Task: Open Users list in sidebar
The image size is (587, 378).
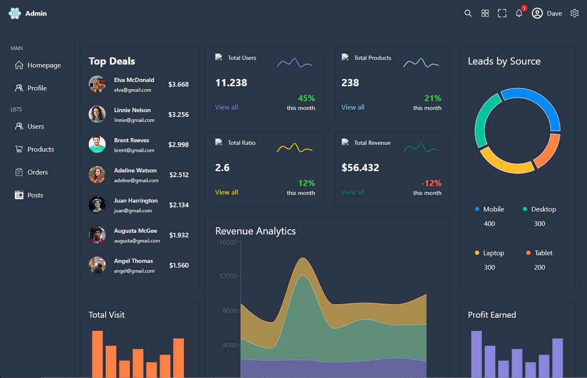Action: point(36,126)
